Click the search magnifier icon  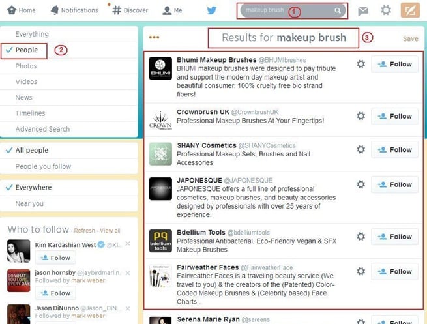(x=338, y=10)
